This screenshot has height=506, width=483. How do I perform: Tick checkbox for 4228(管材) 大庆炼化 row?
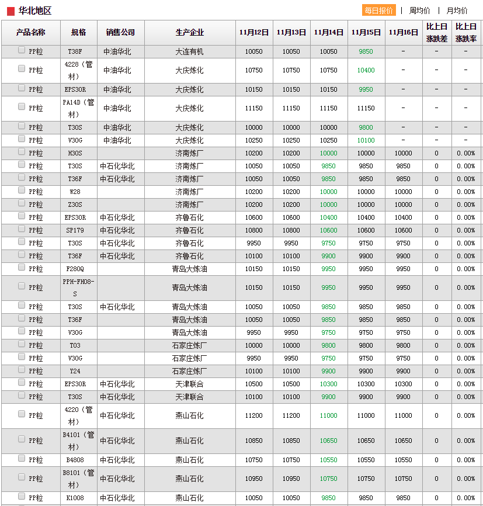22,68
